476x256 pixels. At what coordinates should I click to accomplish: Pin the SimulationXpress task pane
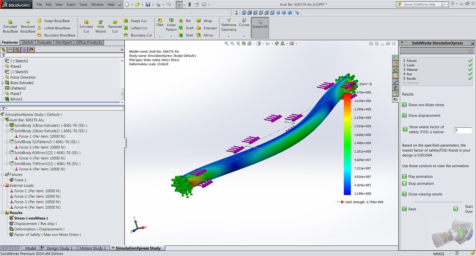point(472,43)
